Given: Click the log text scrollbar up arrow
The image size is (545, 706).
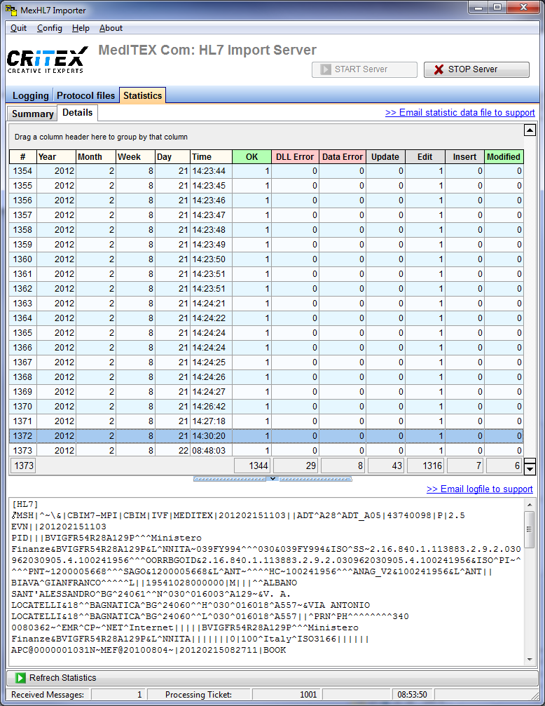Looking at the screenshot, I should pyautogui.click(x=530, y=505).
